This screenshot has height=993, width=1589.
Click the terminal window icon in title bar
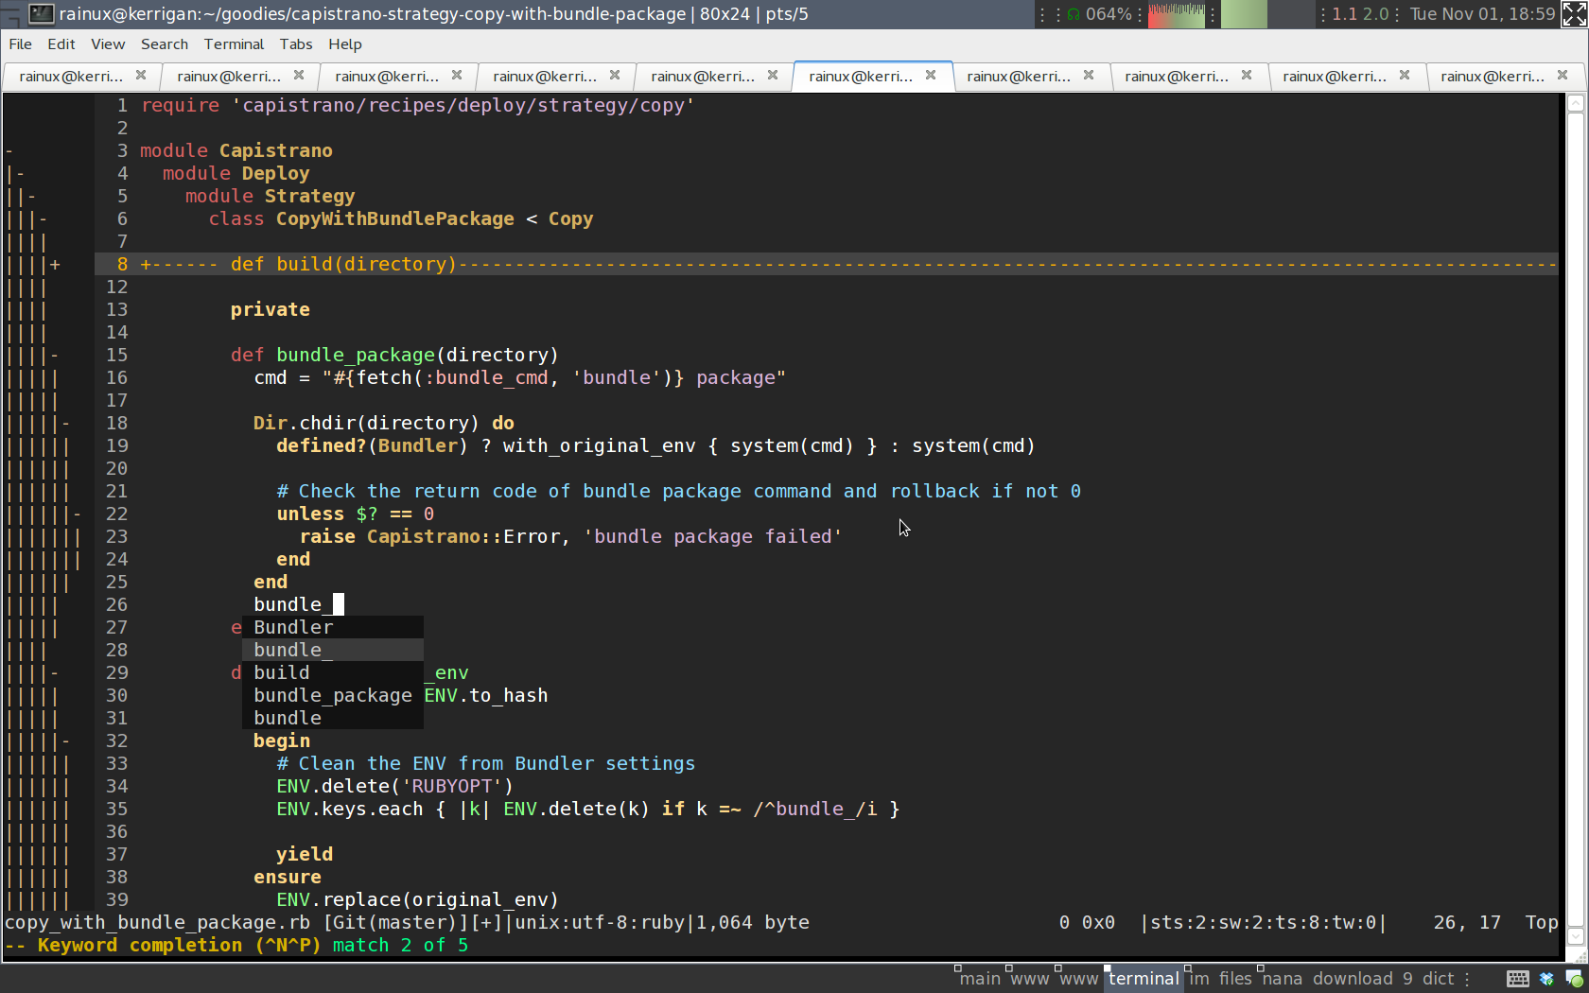click(41, 13)
